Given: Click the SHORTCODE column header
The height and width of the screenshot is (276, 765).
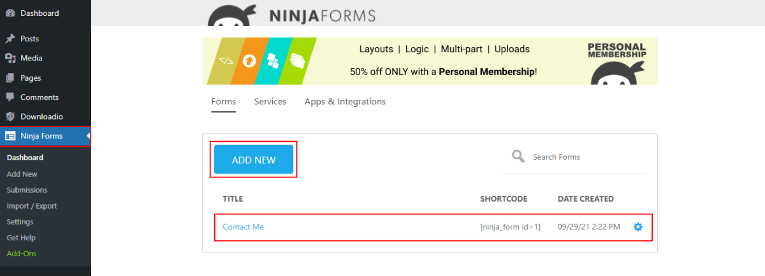Looking at the screenshot, I should (x=504, y=199).
